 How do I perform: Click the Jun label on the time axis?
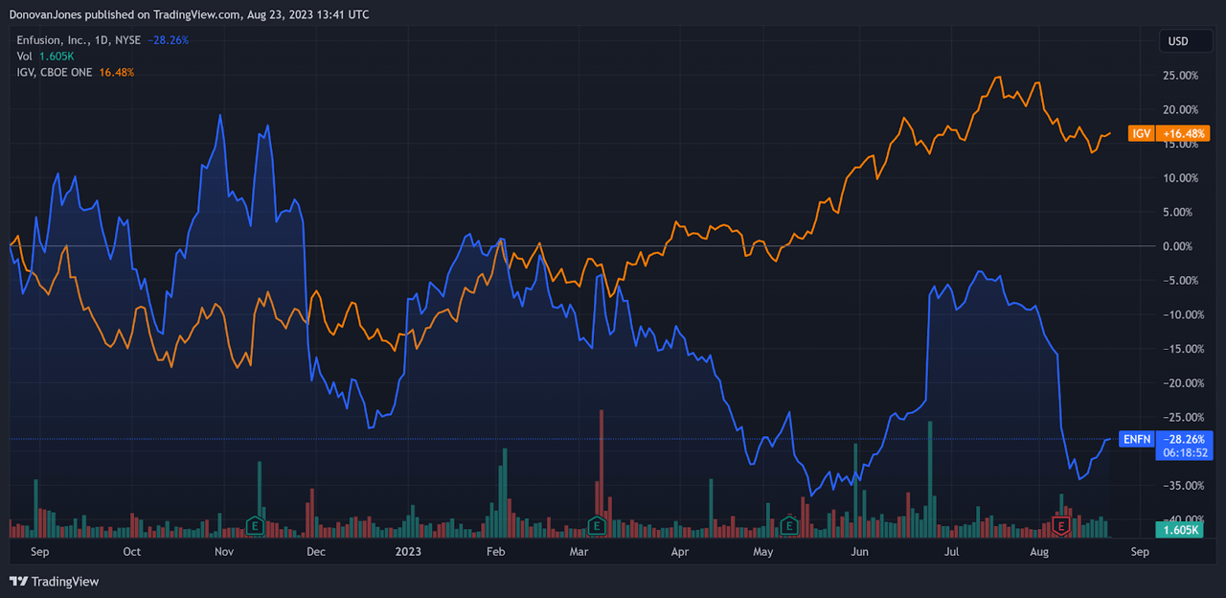(x=860, y=552)
